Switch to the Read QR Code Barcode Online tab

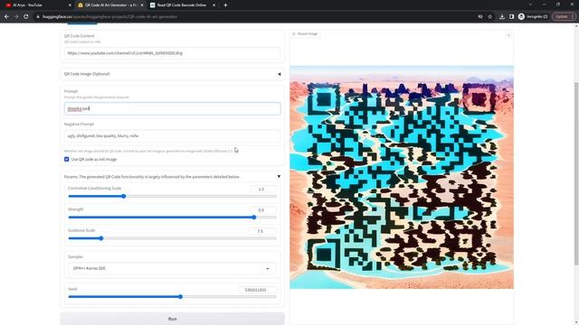coord(182,5)
